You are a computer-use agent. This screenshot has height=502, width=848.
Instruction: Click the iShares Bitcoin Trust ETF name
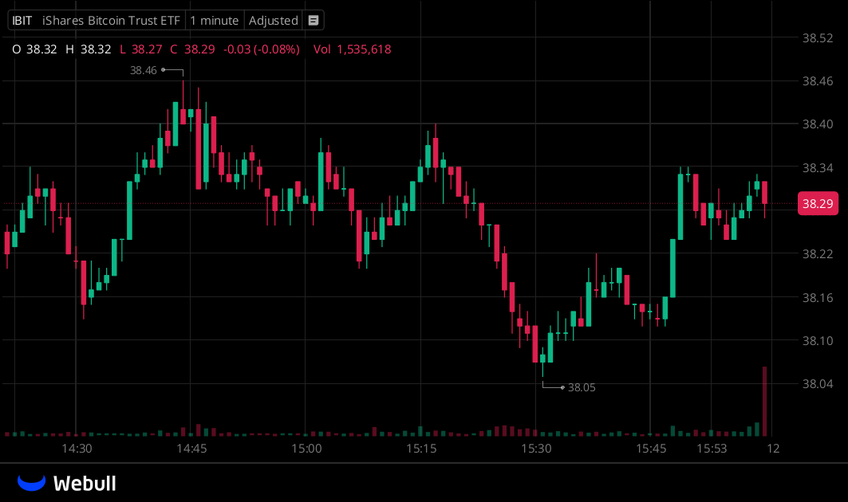(110, 20)
